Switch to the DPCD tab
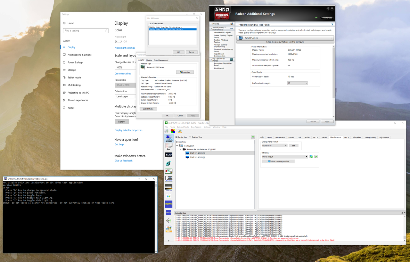Viewport: 410px width, 262px height. point(269,137)
